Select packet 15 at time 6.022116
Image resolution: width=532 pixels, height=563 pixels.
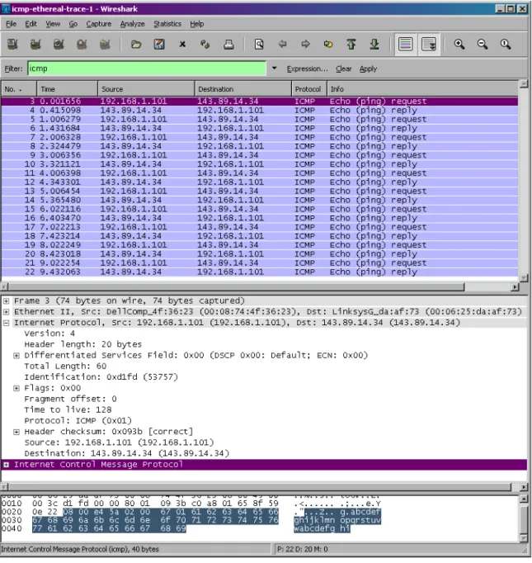click(259, 209)
